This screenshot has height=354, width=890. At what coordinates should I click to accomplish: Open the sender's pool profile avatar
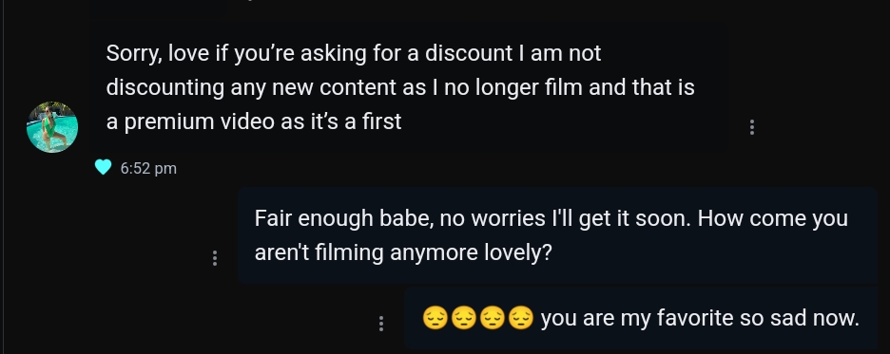point(52,127)
